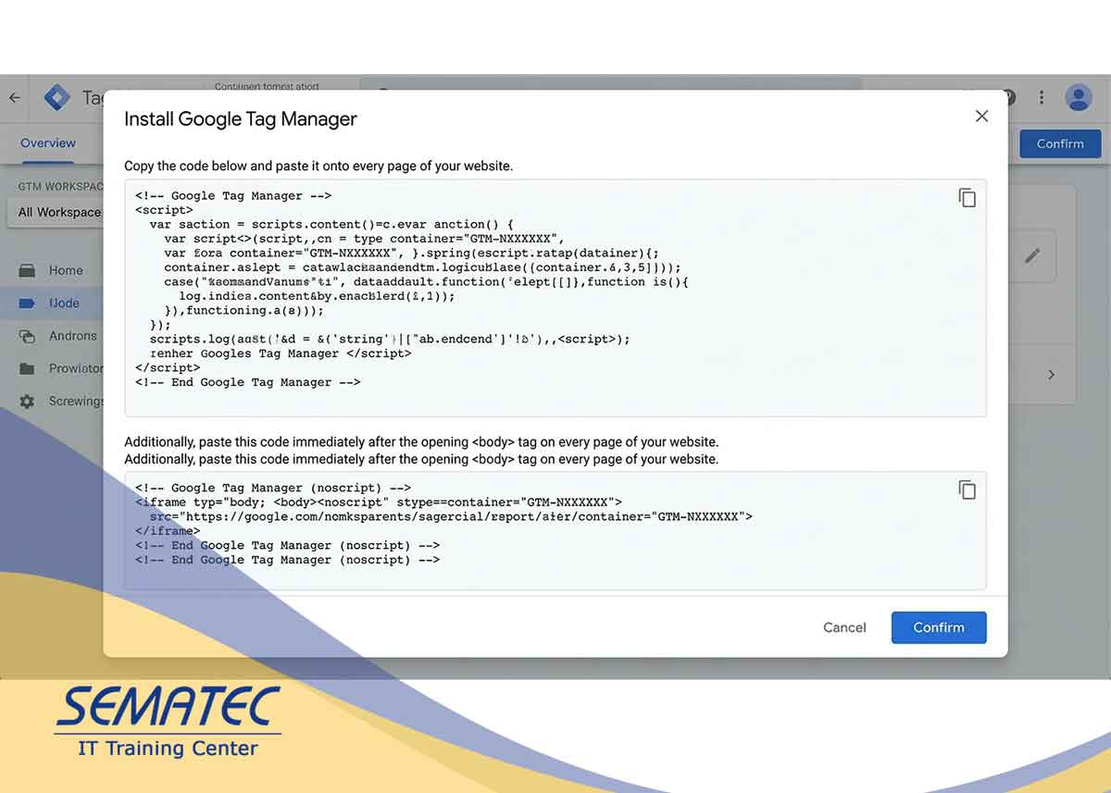Click the "<!-- Google Tag Manager (noscript) -->" line
This screenshot has width=1111, height=793.
pyautogui.click(x=273, y=488)
